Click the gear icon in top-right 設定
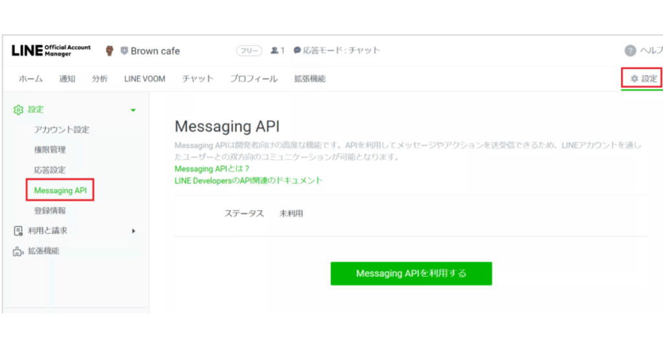This screenshot has height=348, width=663. 635,78
